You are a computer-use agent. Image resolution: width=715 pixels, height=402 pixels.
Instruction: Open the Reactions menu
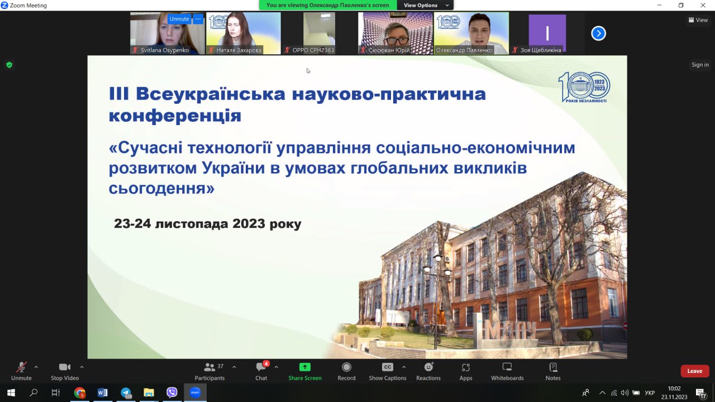click(428, 371)
